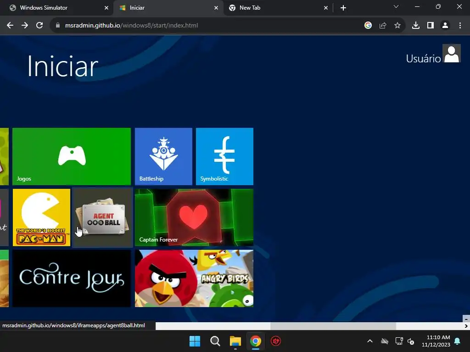470x352 pixels.
Task: Open the Agent 008 Ball tile
Action: point(103,217)
